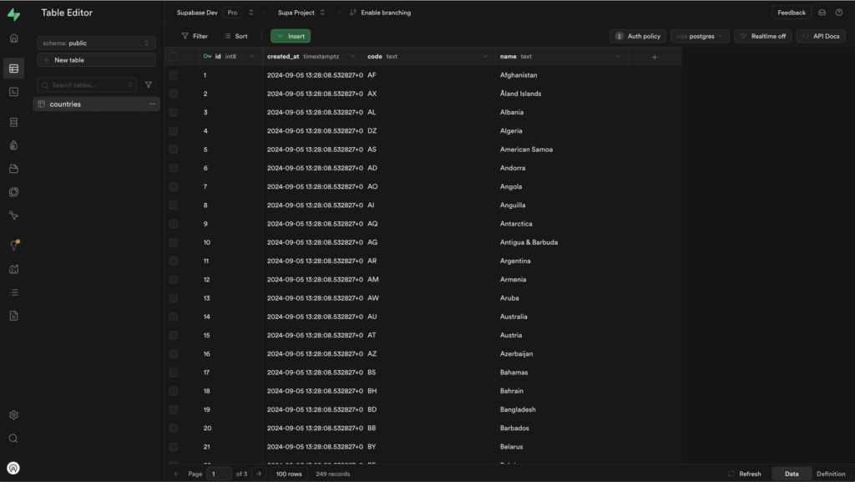Select the countries table in the list
Image resolution: width=855 pixels, height=482 pixels.
point(65,104)
